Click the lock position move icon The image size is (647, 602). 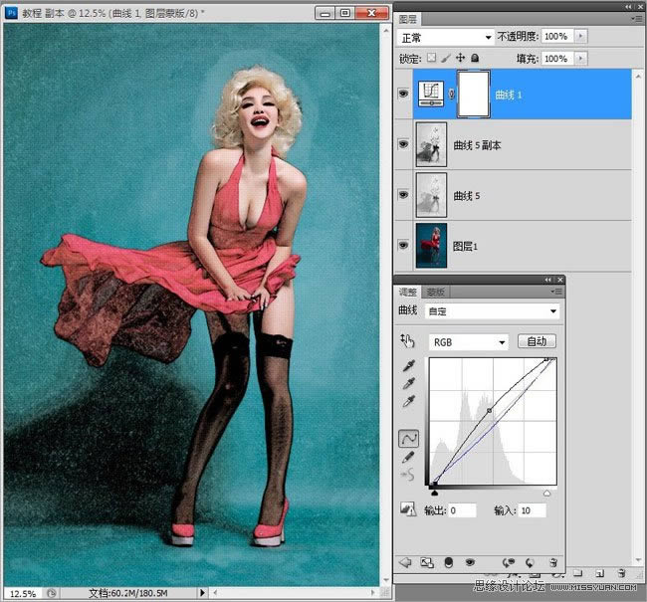coord(461,59)
